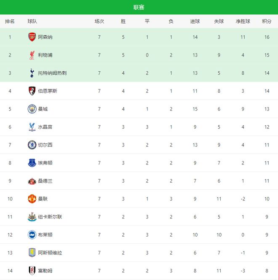Open the 纽卡斯尔联 team name link
The image size is (278, 280).
click(x=50, y=217)
